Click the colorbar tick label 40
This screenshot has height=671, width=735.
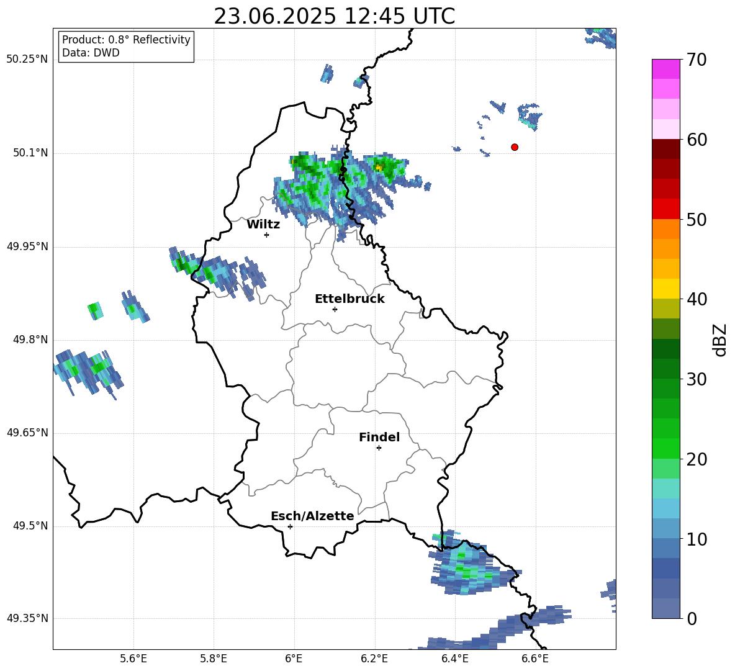(x=697, y=299)
